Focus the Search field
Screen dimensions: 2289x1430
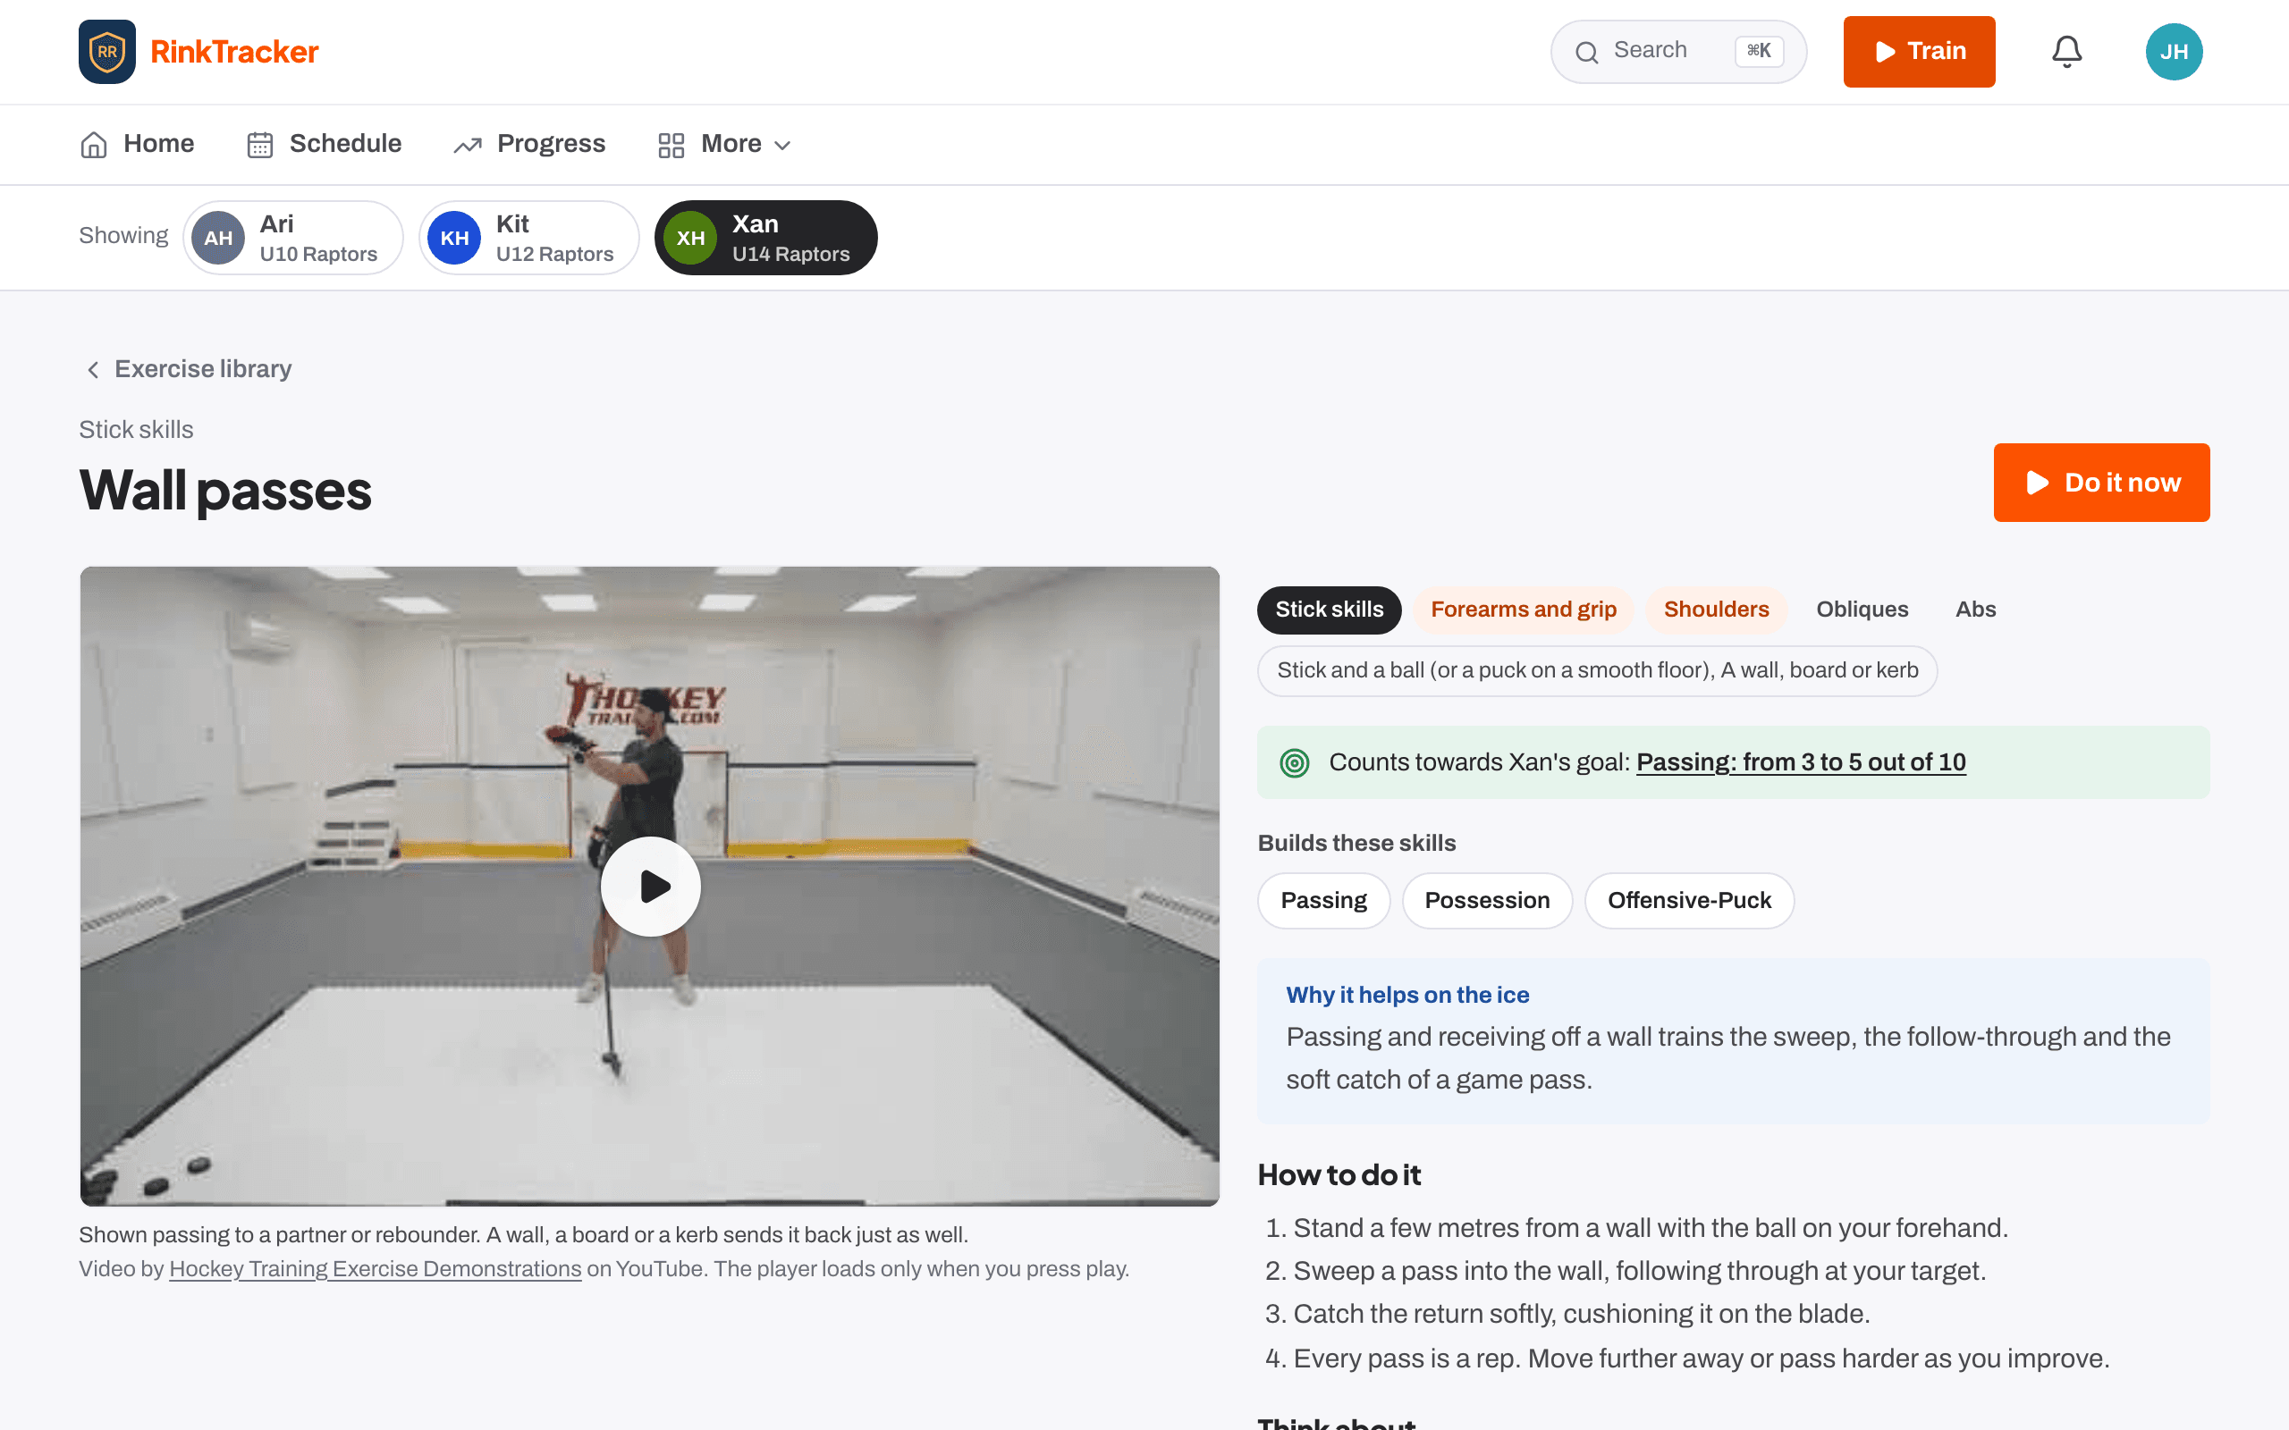click(1678, 51)
